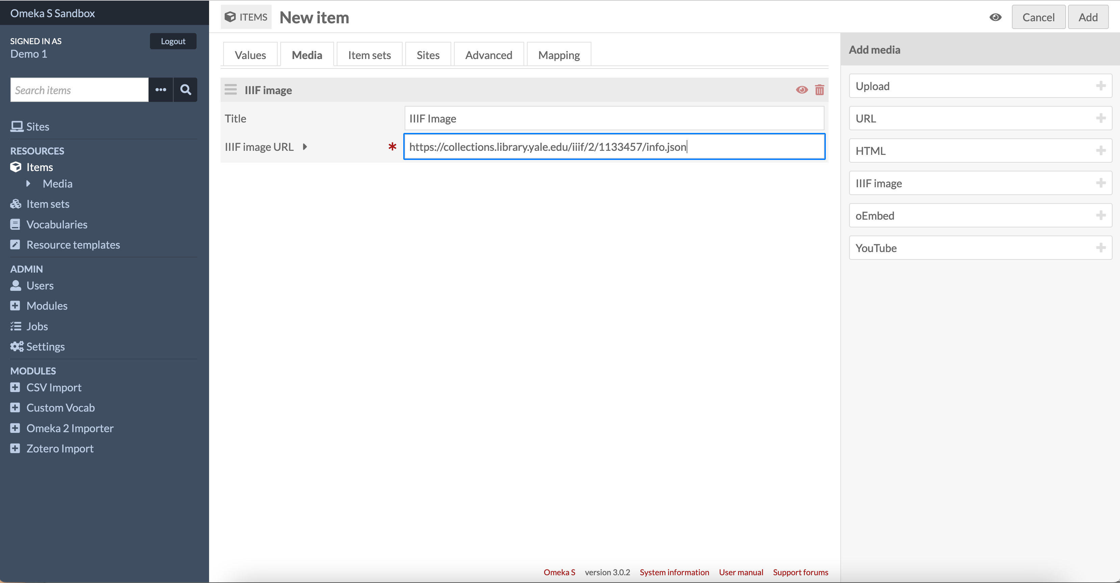Switch to the Item sets tab
The height and width of the screenshot is (583, 1120).
[370, 55]
